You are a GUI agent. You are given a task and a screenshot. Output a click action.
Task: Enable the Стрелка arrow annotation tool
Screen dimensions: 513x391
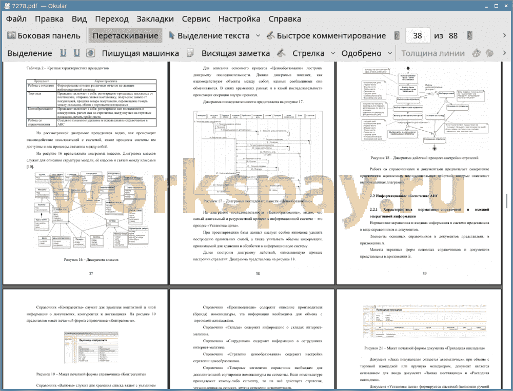point(308,53)
